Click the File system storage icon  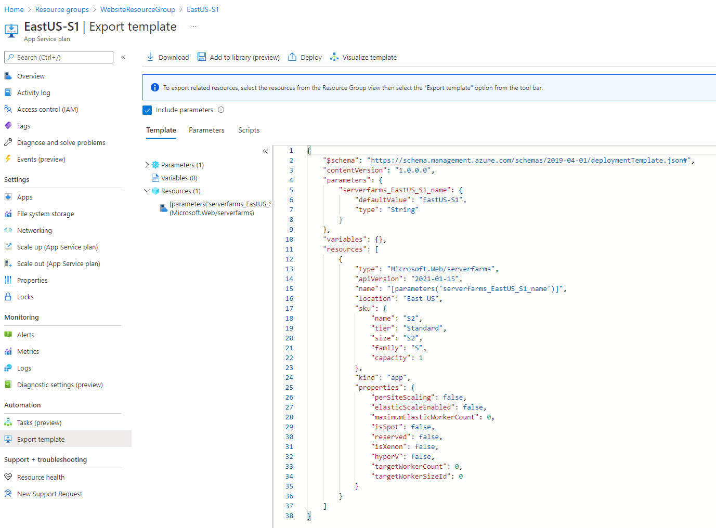click(8, 214)
